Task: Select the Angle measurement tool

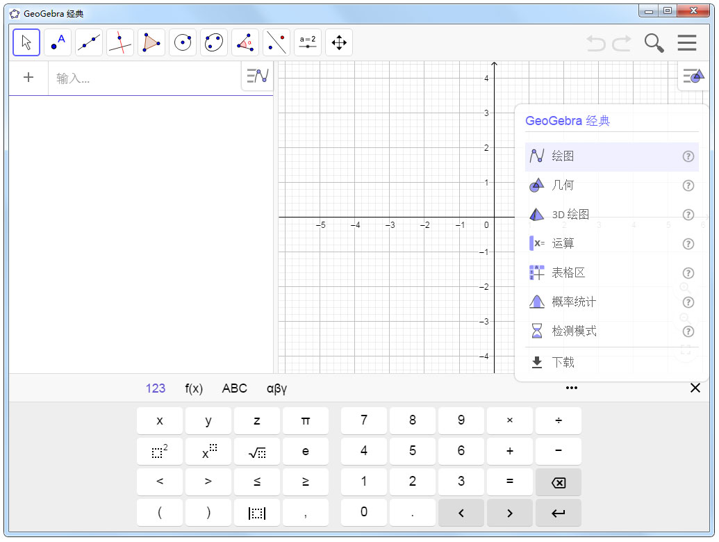Action: pos(245,42)
